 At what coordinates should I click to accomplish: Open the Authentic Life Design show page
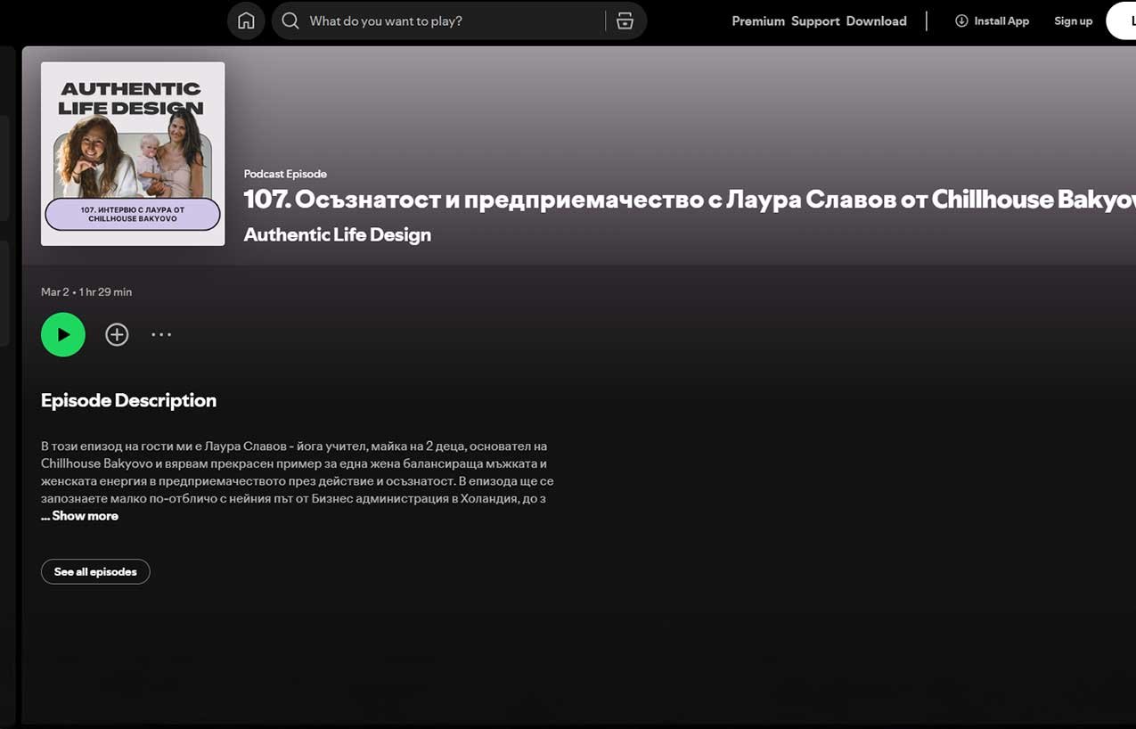point(337,234)
